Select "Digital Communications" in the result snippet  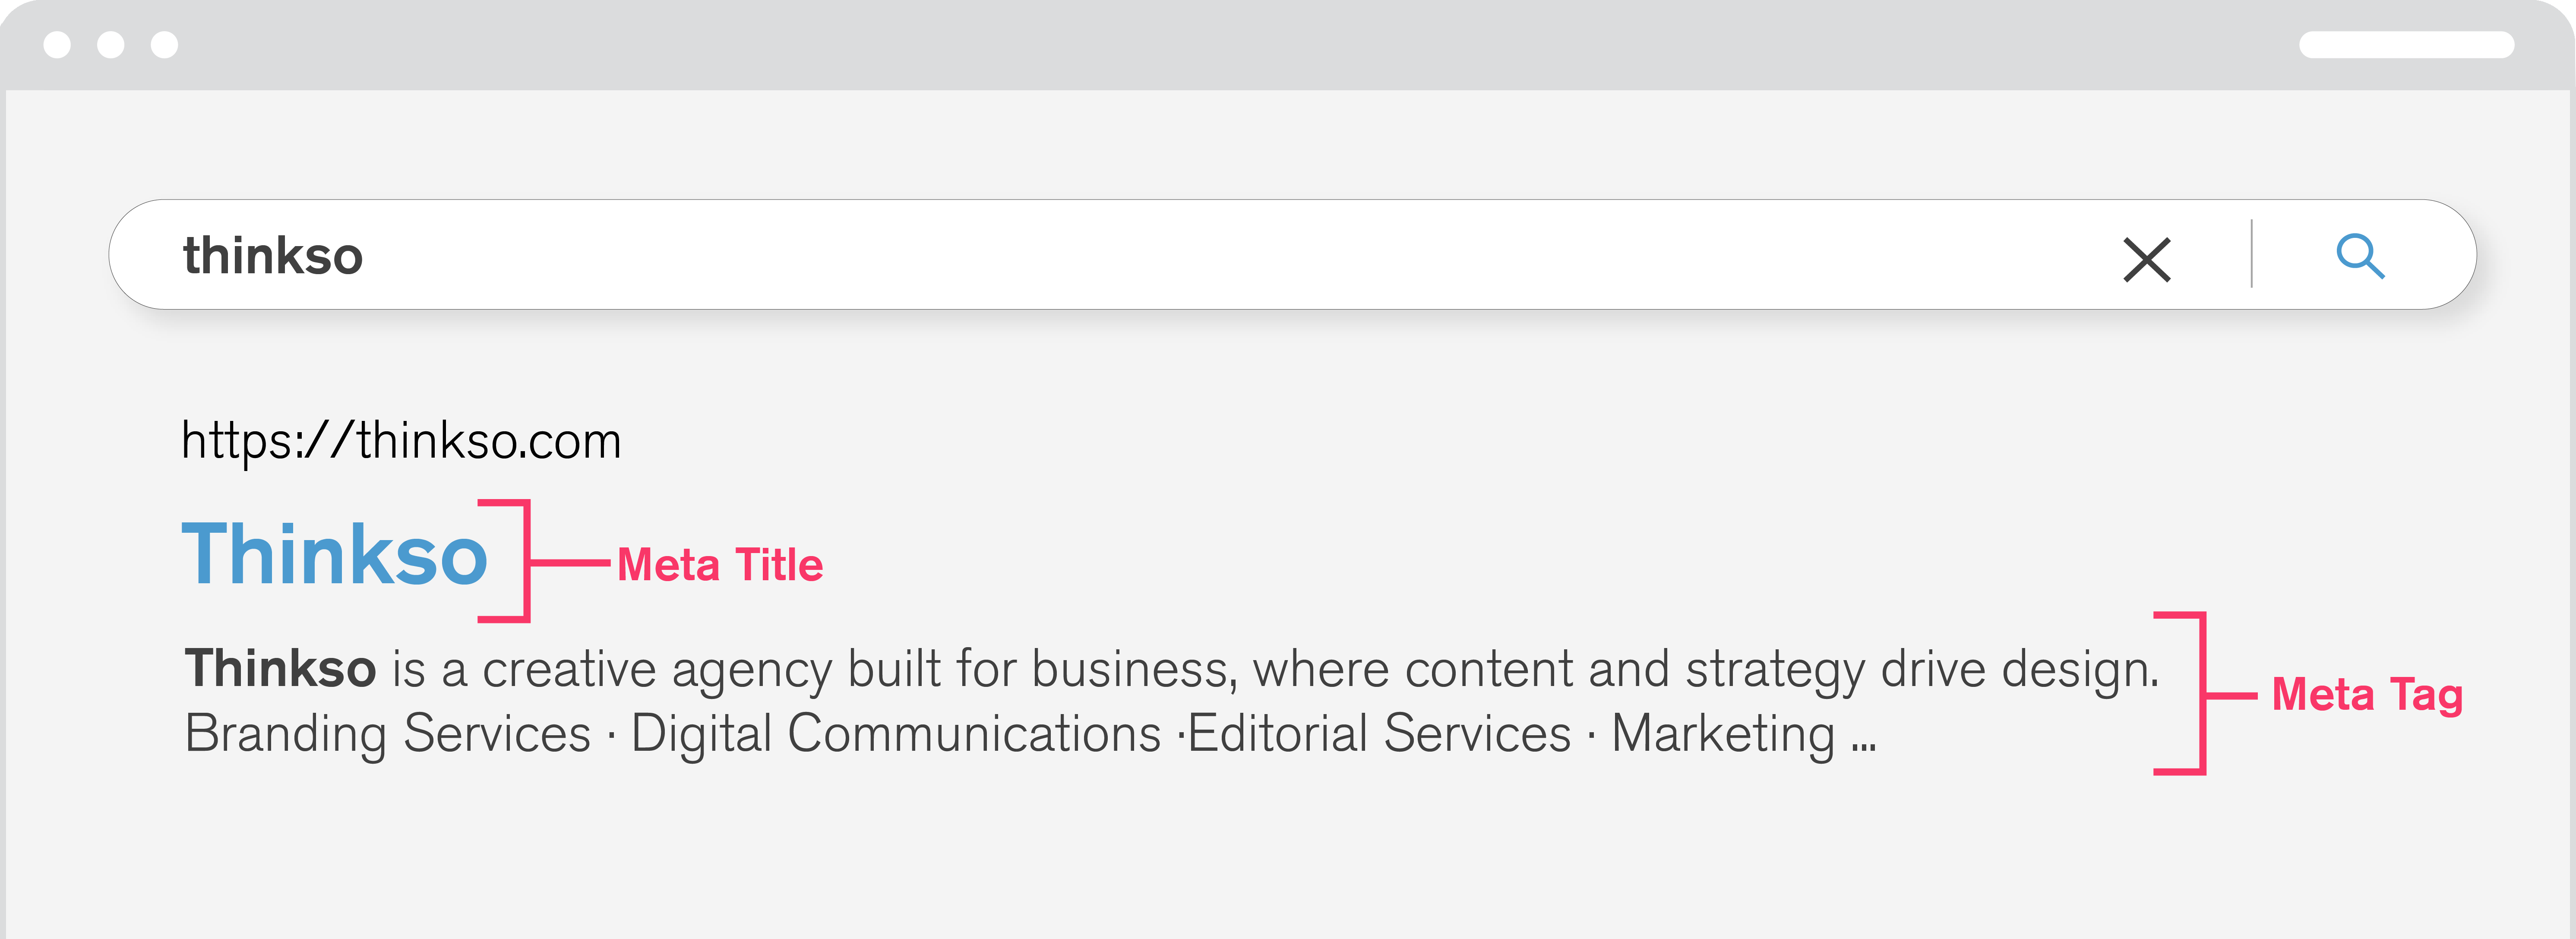[896, 734]
